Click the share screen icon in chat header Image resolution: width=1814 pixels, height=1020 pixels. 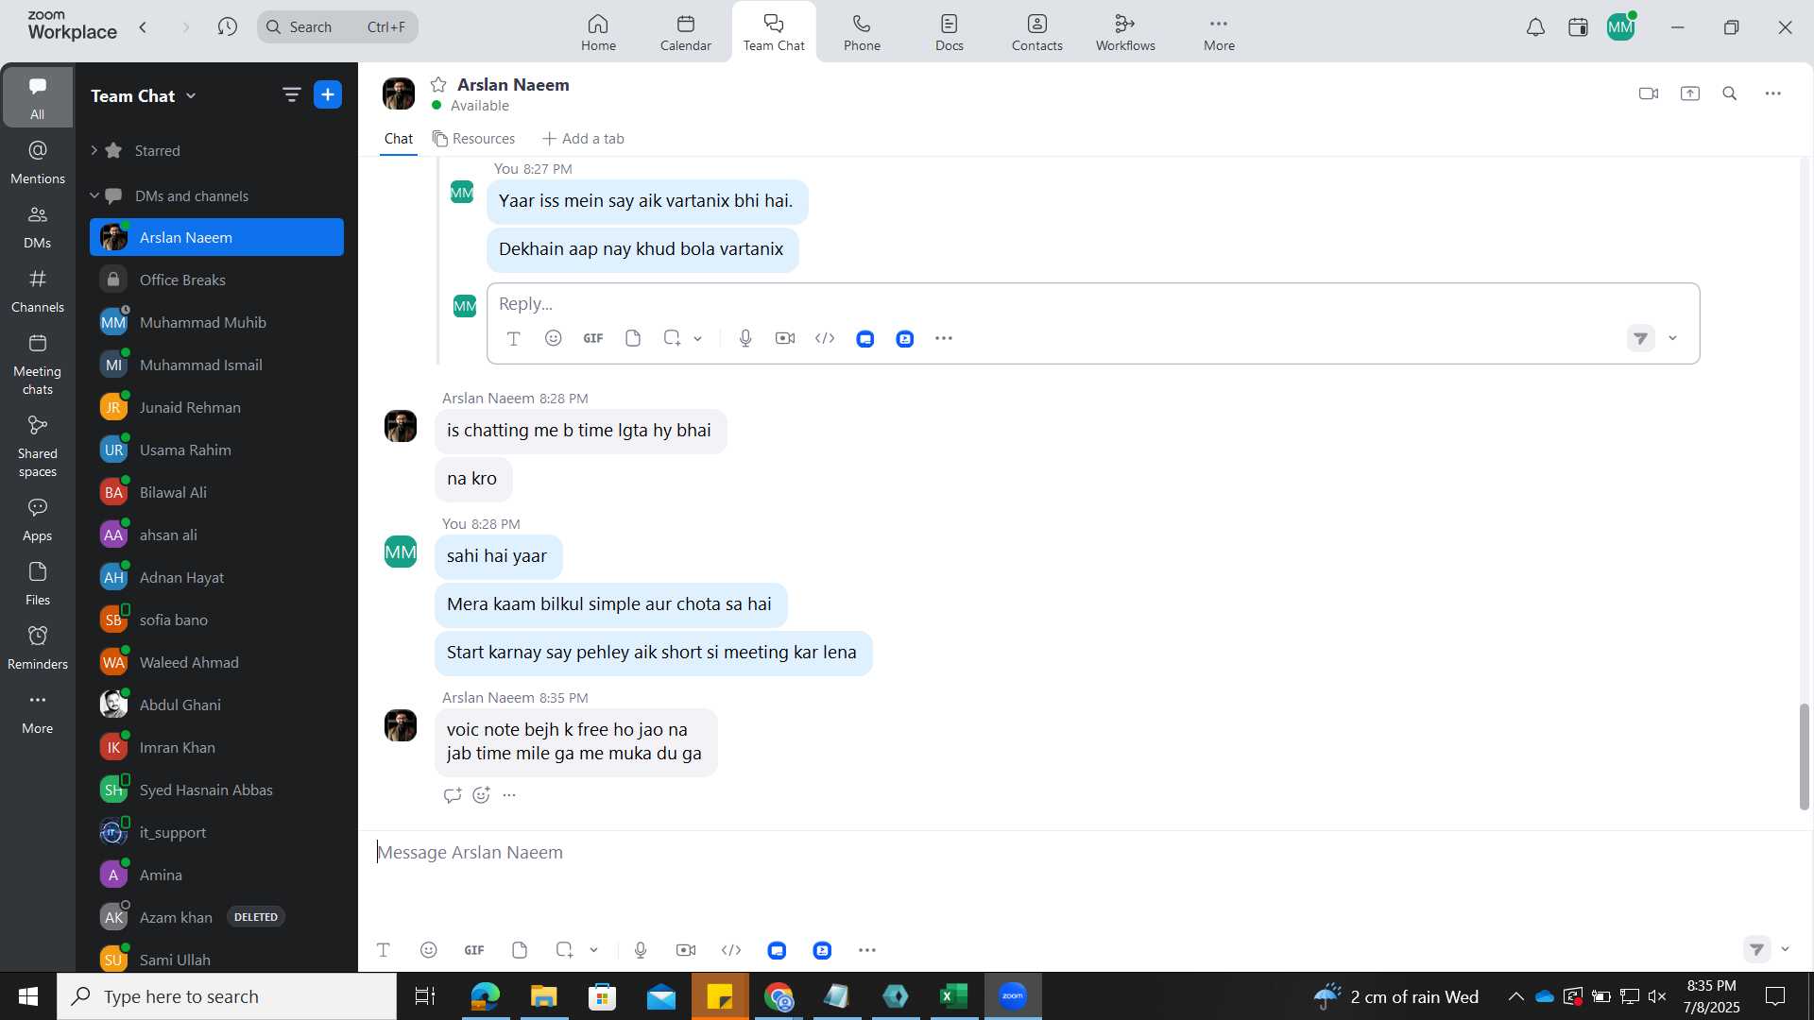click(x=1690, y=93)
